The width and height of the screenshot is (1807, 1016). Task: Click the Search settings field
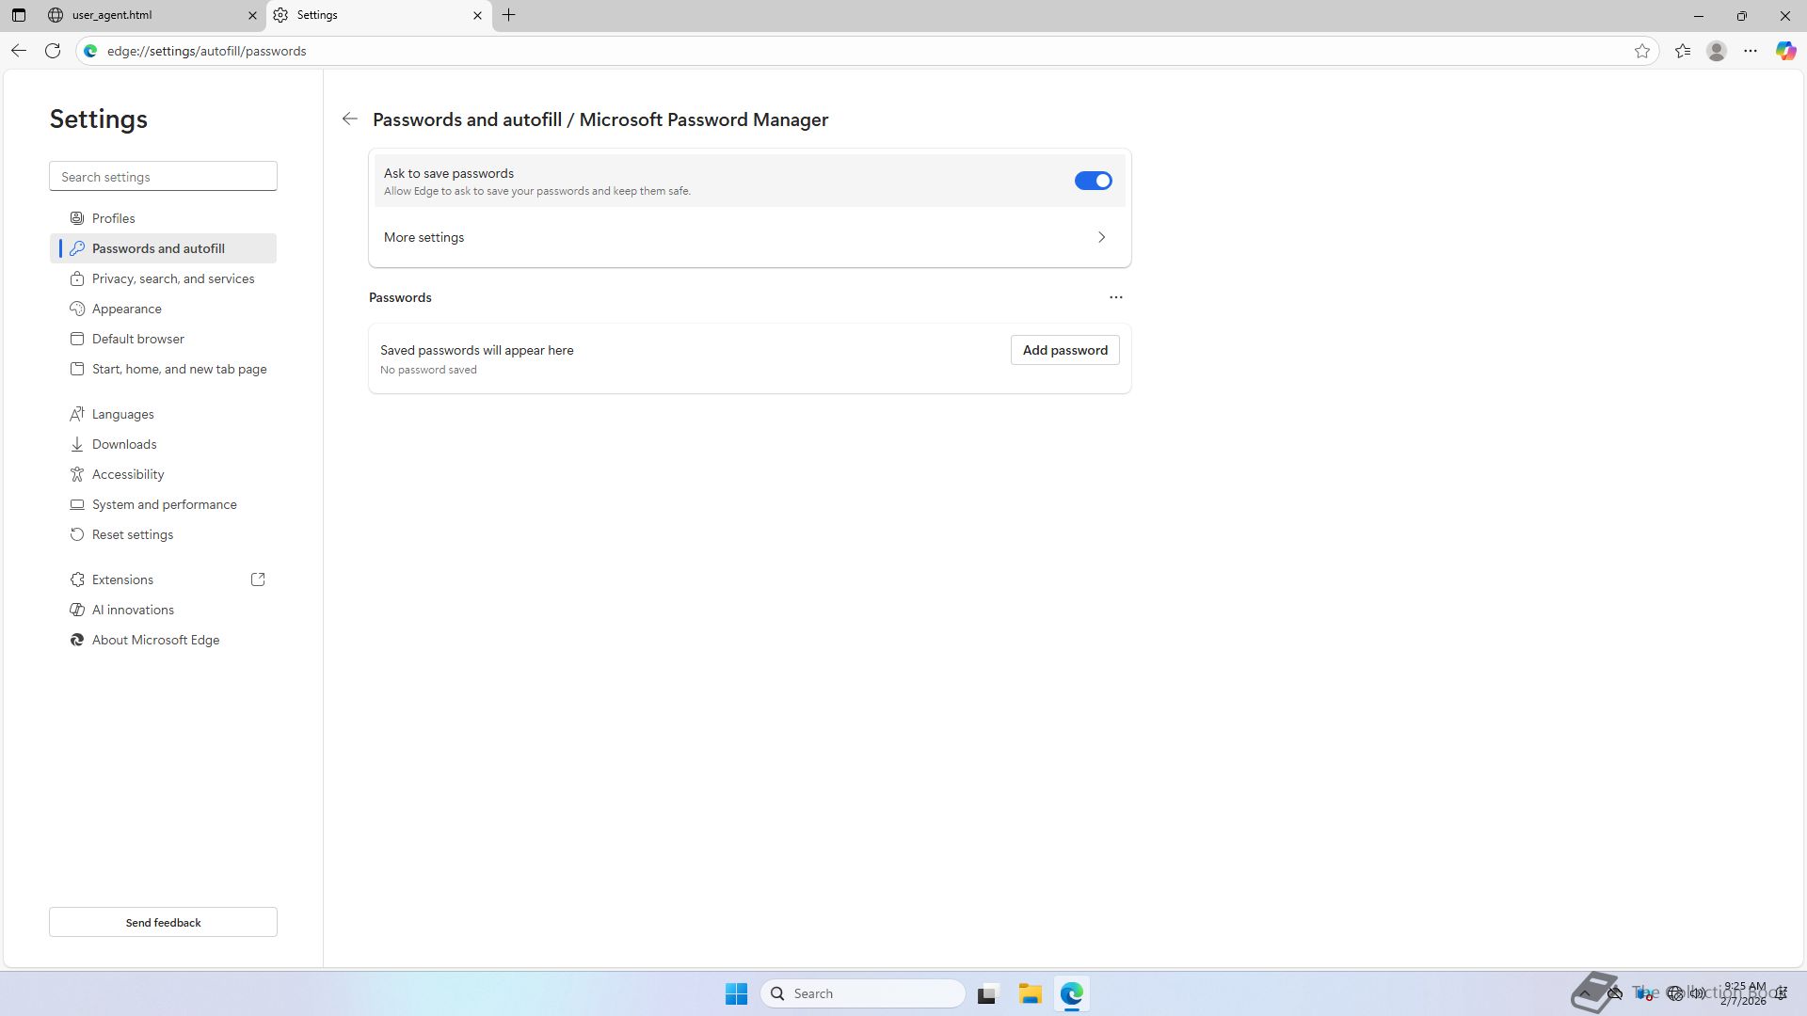pyautogui.click(x=163, y=177)
